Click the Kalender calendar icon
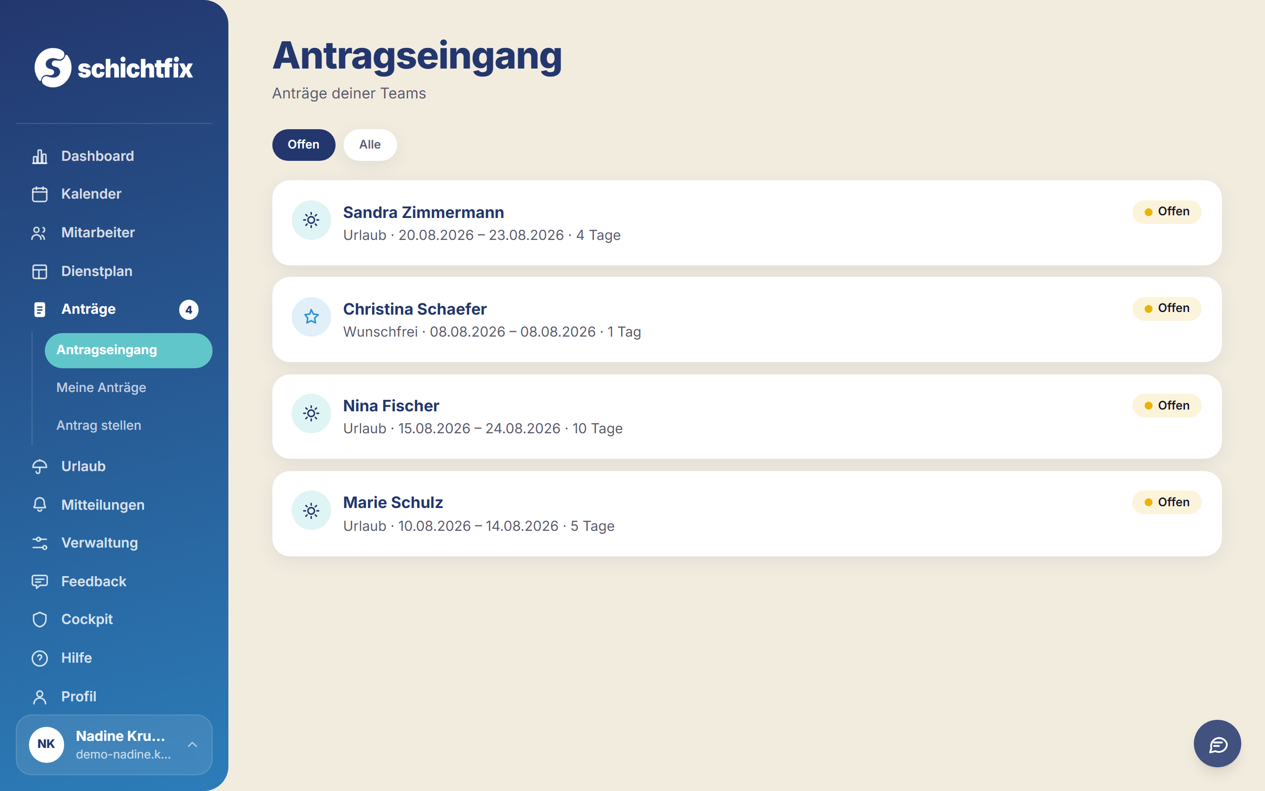The image size is (1265, 791). coord(40,194)
